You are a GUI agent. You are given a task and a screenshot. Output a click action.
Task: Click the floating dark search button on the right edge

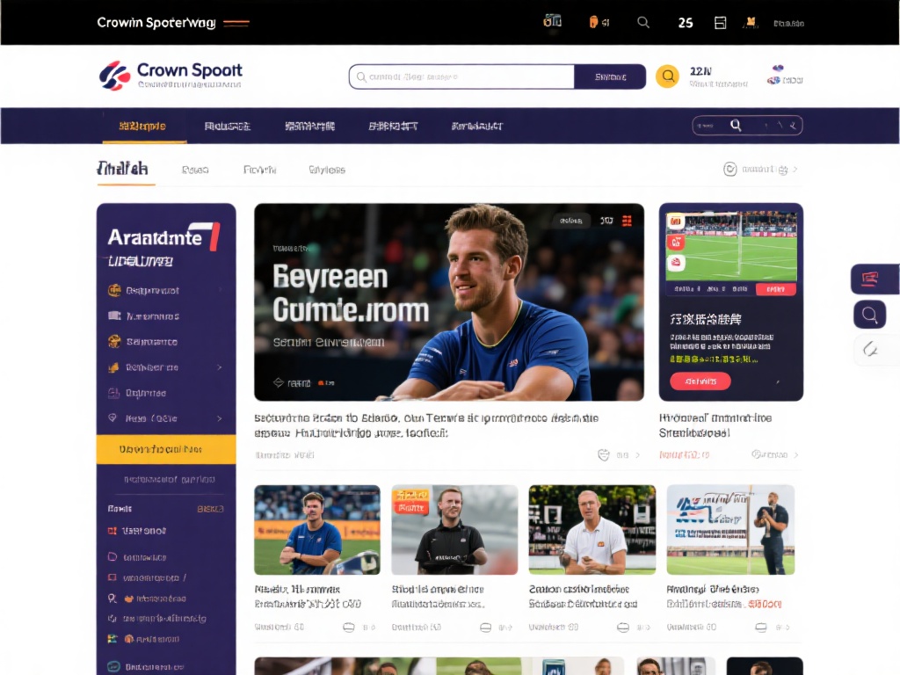click(x=870, y=314)
